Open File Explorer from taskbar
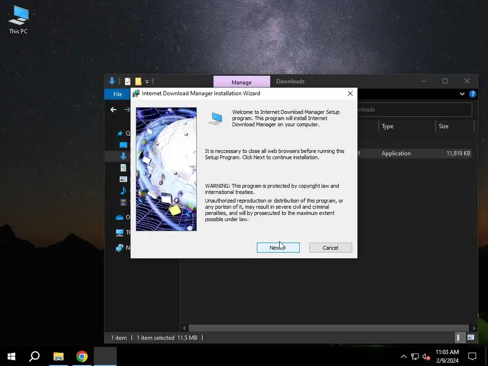This screenshot has width=488, height=366. (x=58, y=356)
